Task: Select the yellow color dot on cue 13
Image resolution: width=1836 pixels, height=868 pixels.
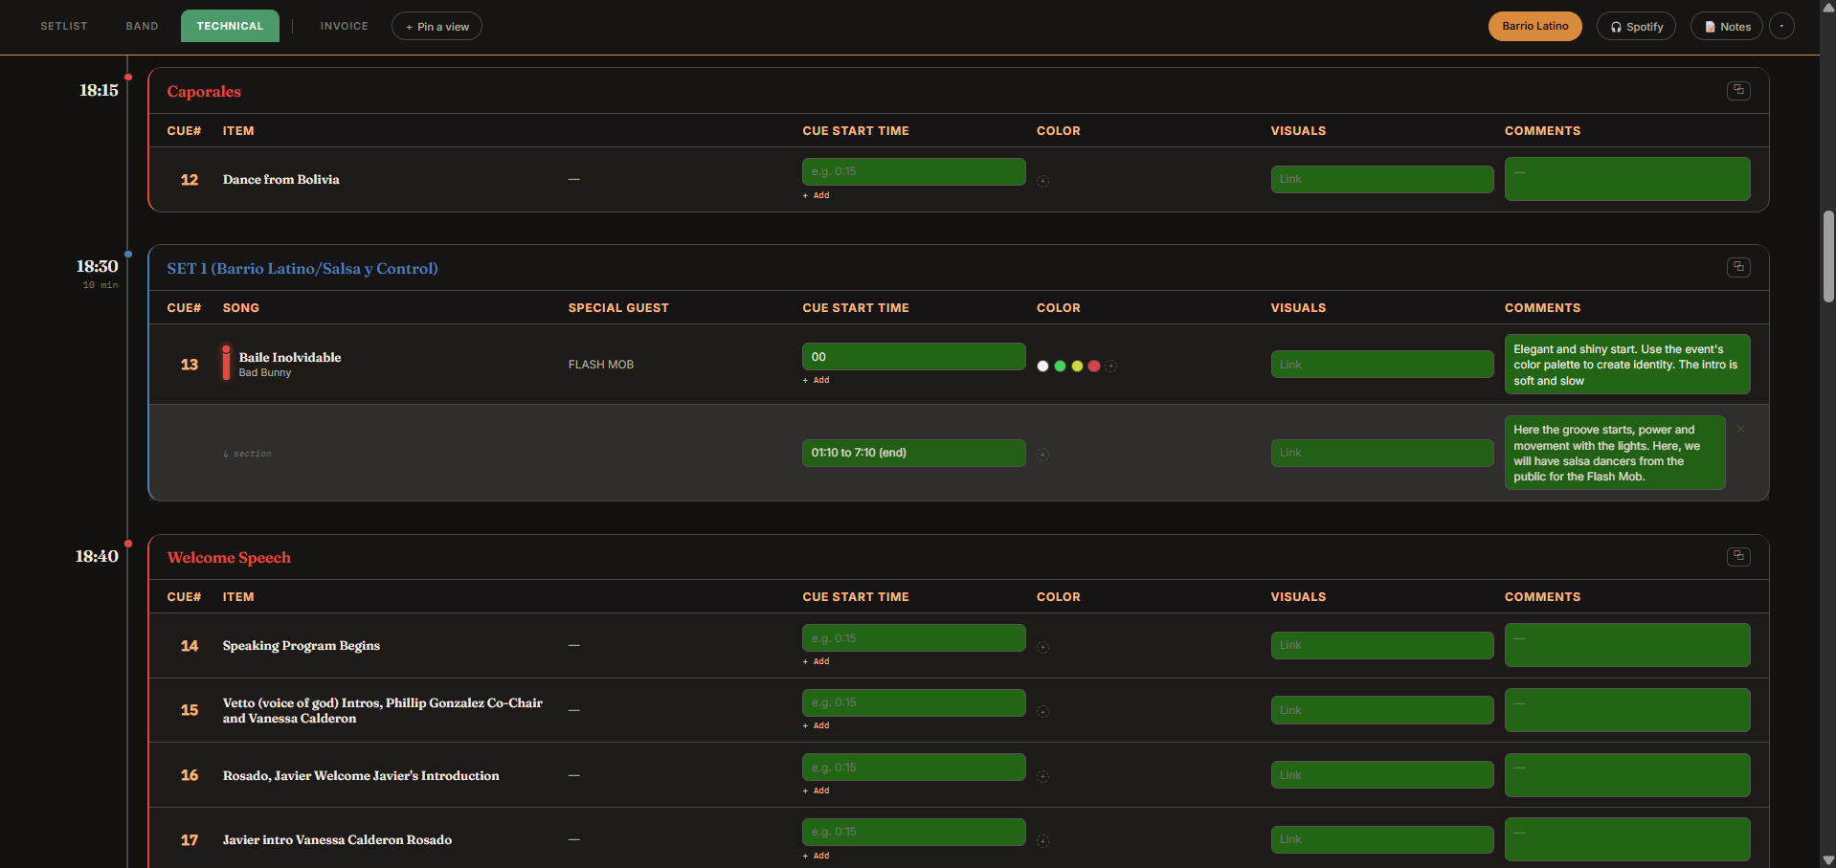Action: pos(1077,366)
